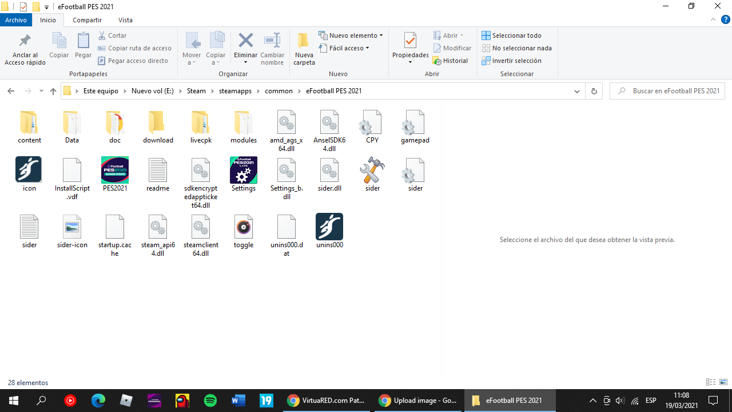
Task: Open the Archivo menu tab
Action: pos(16,20)
